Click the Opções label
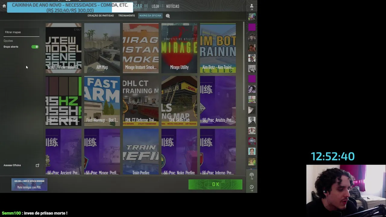The image size is (386, 217). [8, 41]
